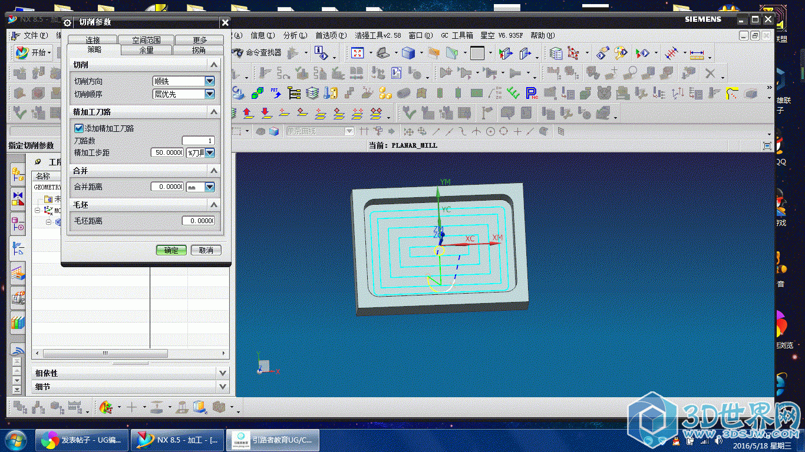Toggle the point on face snap option
Viewport: 805px width, 452px height.
click(543, 131)
